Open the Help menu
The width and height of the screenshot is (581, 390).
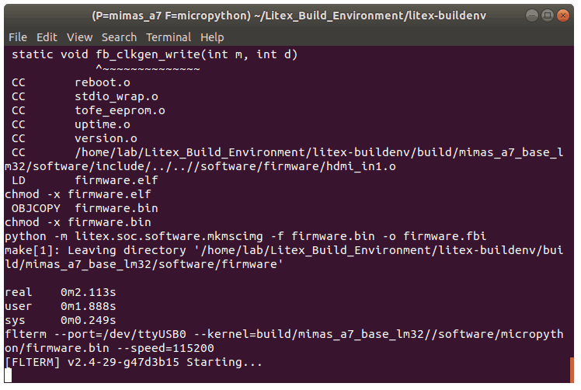212,37
